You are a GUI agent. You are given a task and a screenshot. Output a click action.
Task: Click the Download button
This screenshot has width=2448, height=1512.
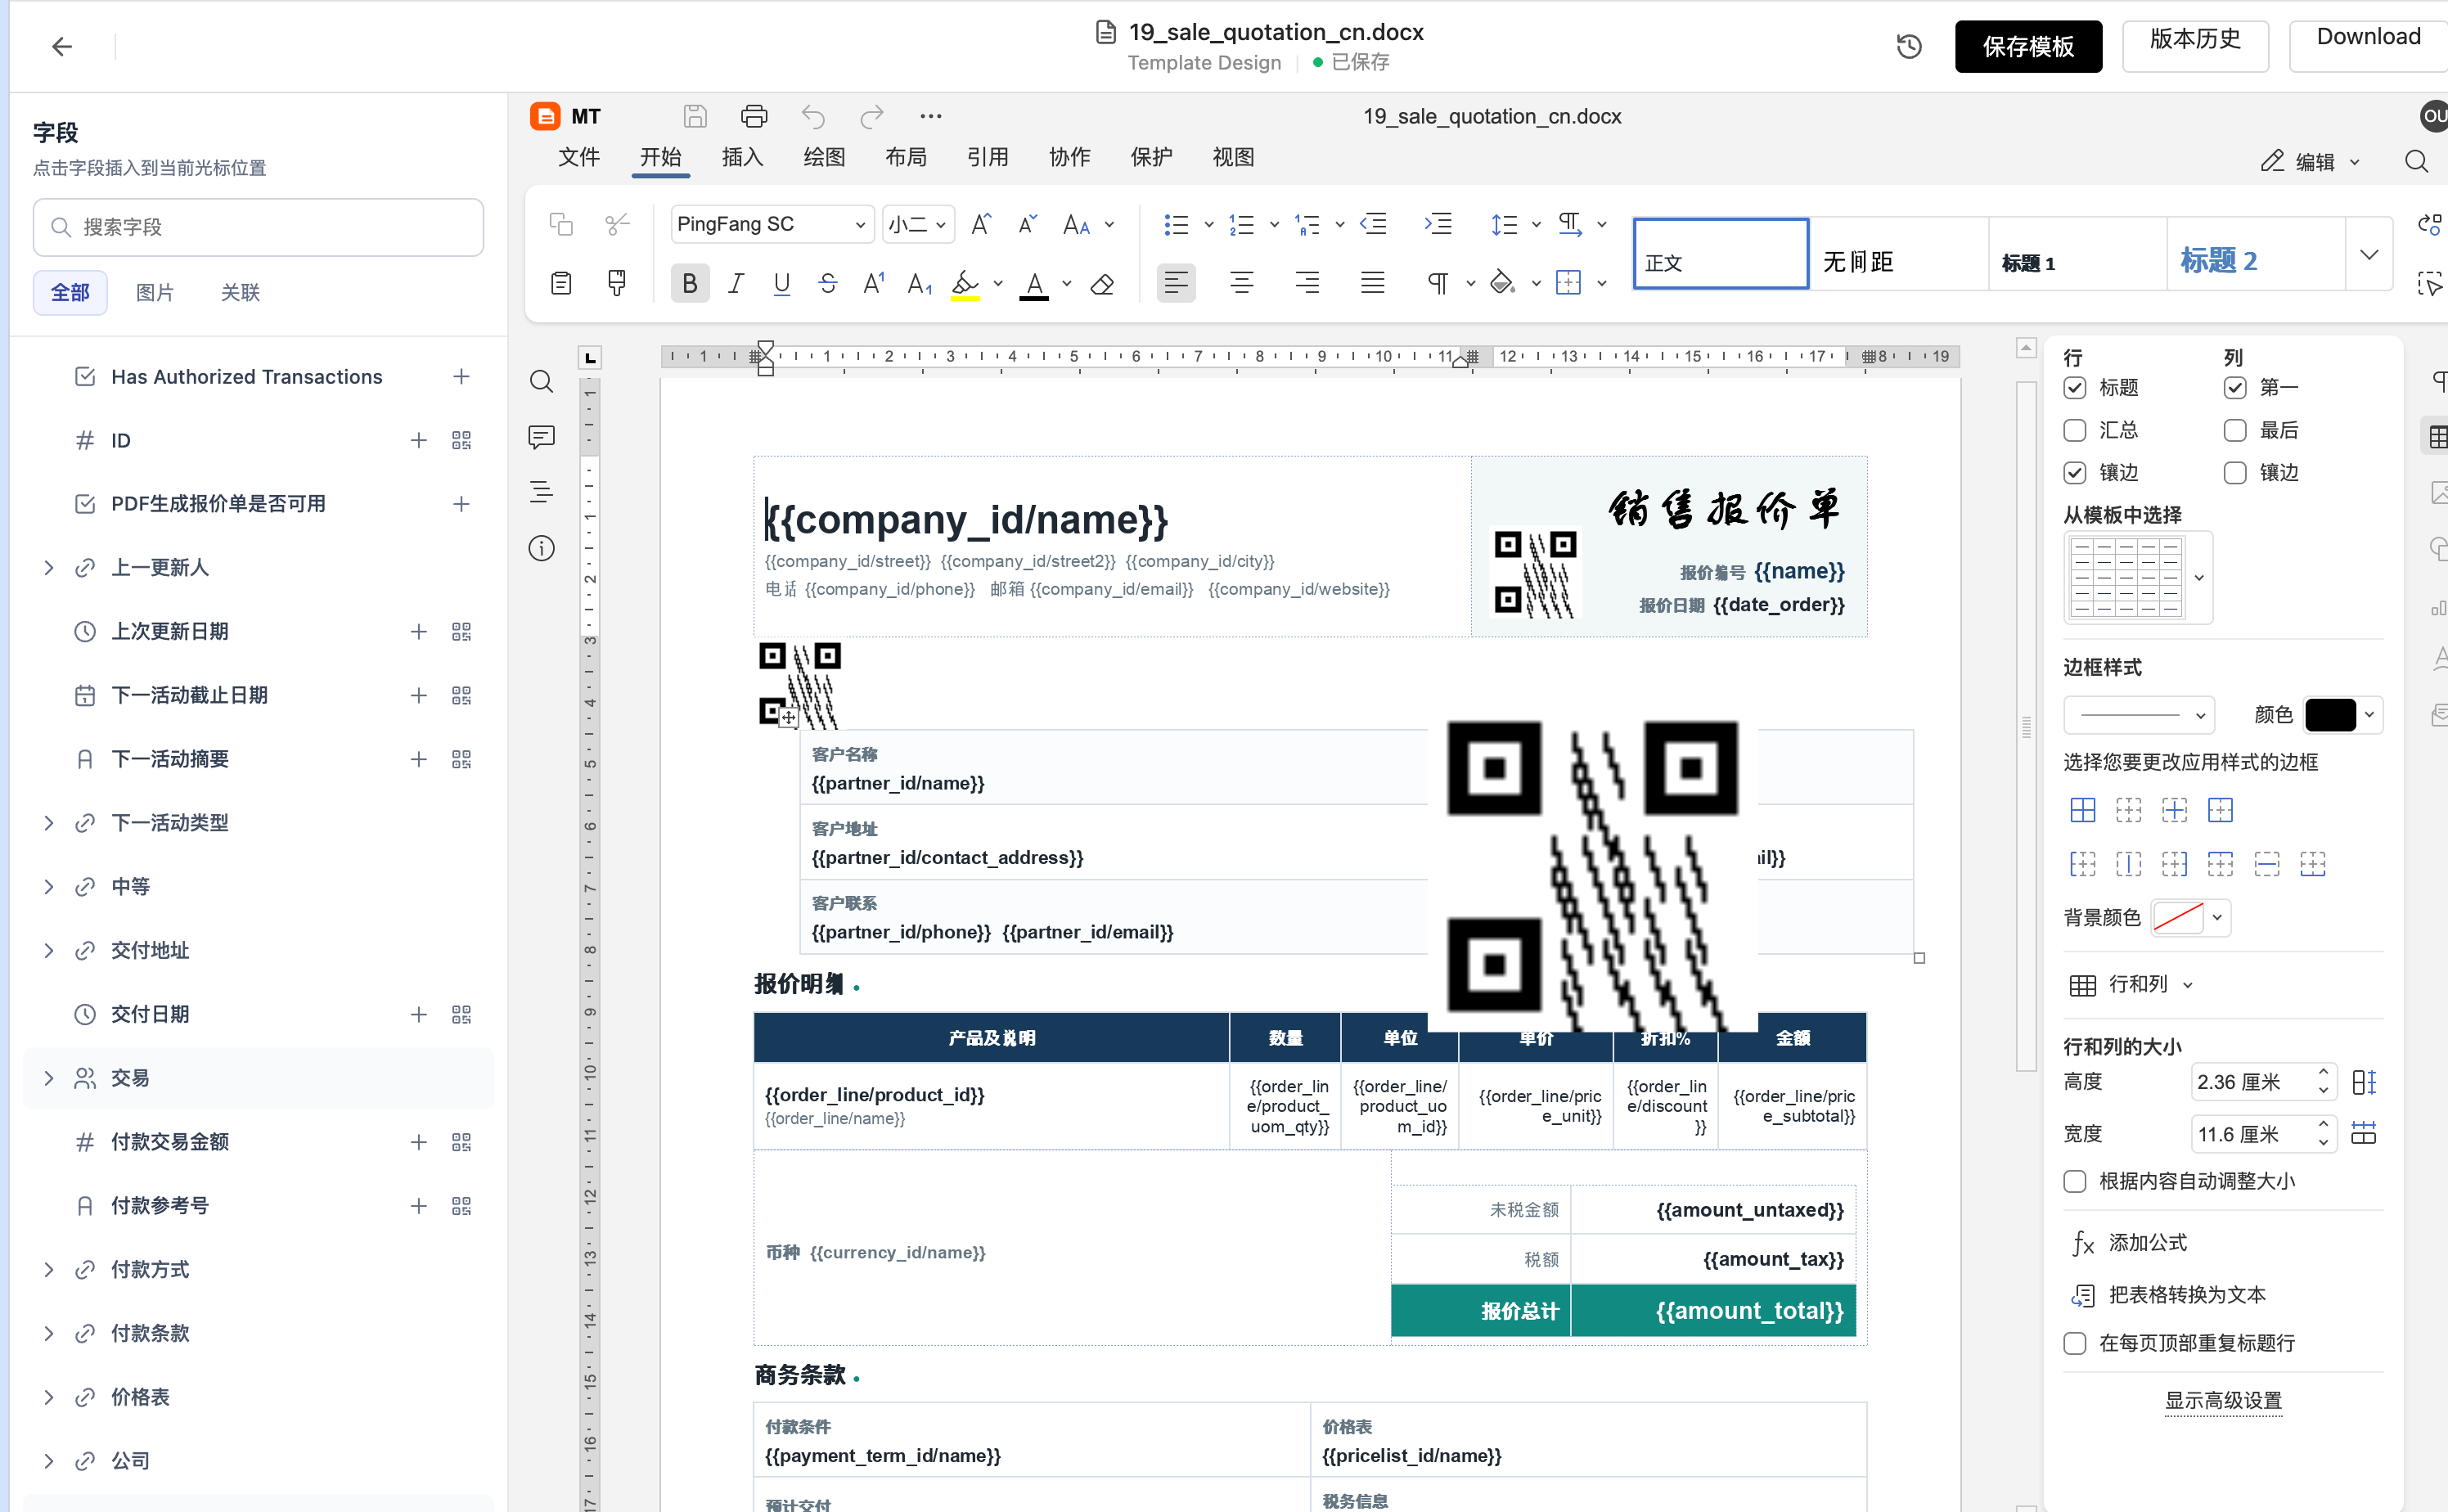2368,47
